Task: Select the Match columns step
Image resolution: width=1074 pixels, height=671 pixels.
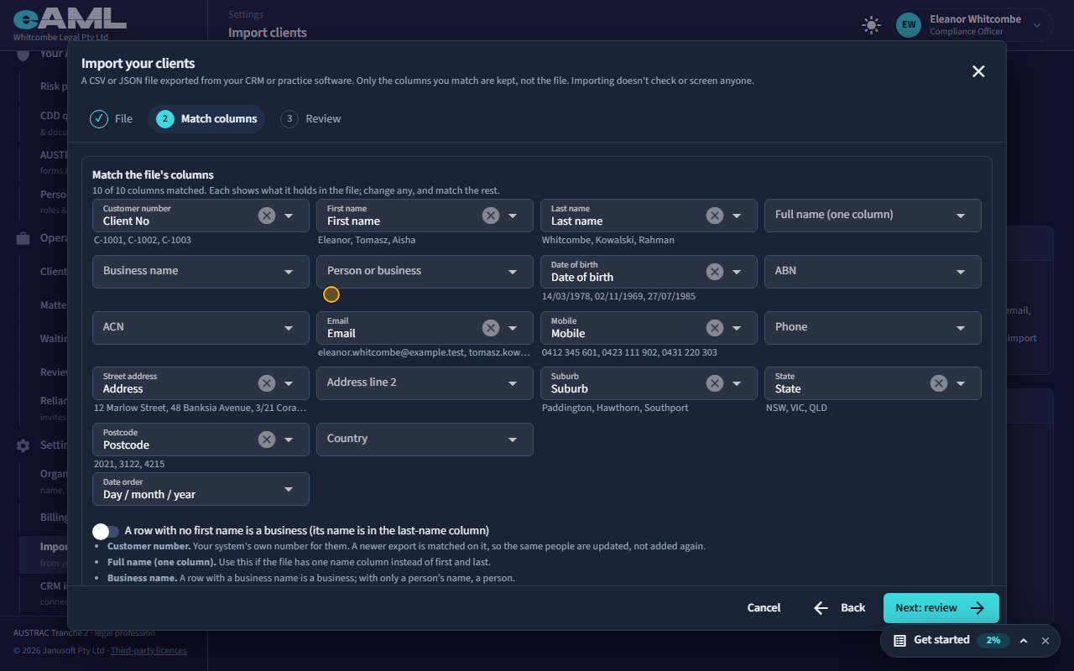Action: (x=206, y=119)
